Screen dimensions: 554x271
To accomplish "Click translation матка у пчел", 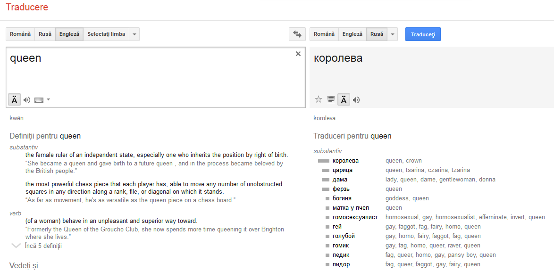I will (x=351, y=208).
